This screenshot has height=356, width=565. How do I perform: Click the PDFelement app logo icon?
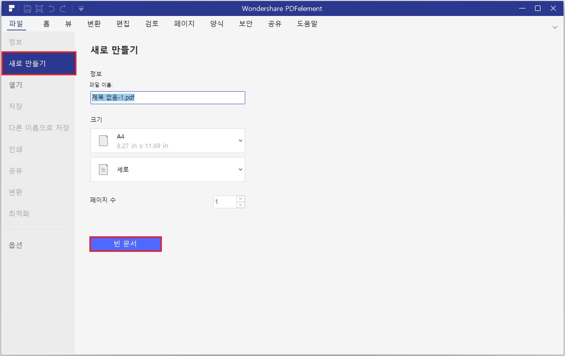tap(11, 8)
